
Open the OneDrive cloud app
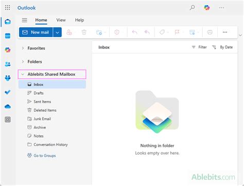coord(8,107)
